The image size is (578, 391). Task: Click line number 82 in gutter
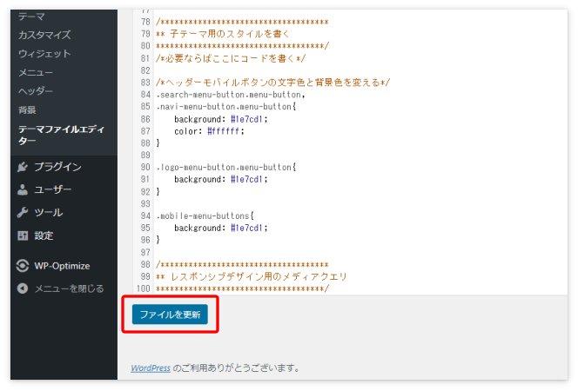[x=145, y=70]
